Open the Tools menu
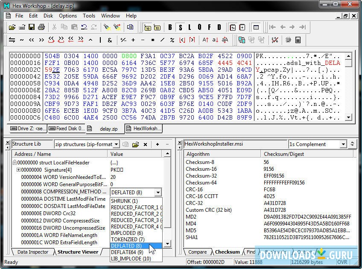 pyautogui.click(x=89, y=16)
